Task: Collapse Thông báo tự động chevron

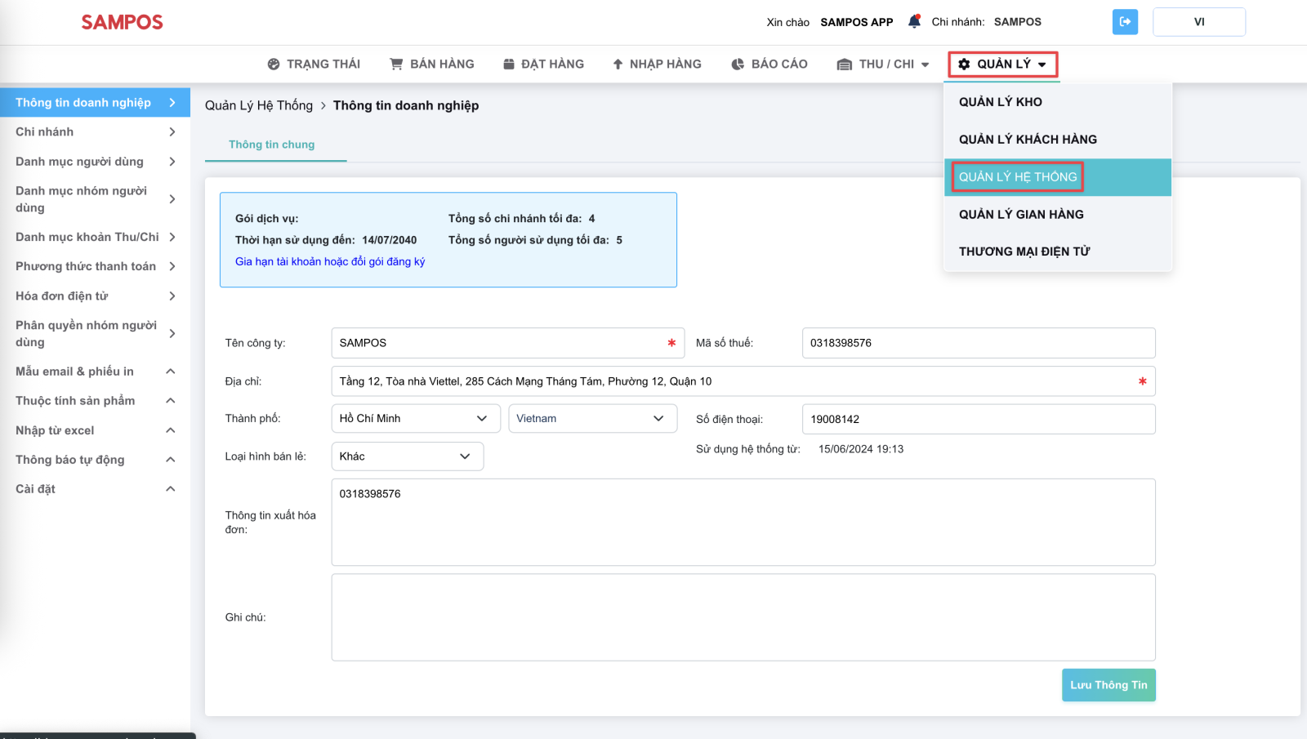Action: (x=171, y=460)
